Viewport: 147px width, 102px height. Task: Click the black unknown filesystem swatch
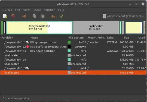[x=69, y=46]
